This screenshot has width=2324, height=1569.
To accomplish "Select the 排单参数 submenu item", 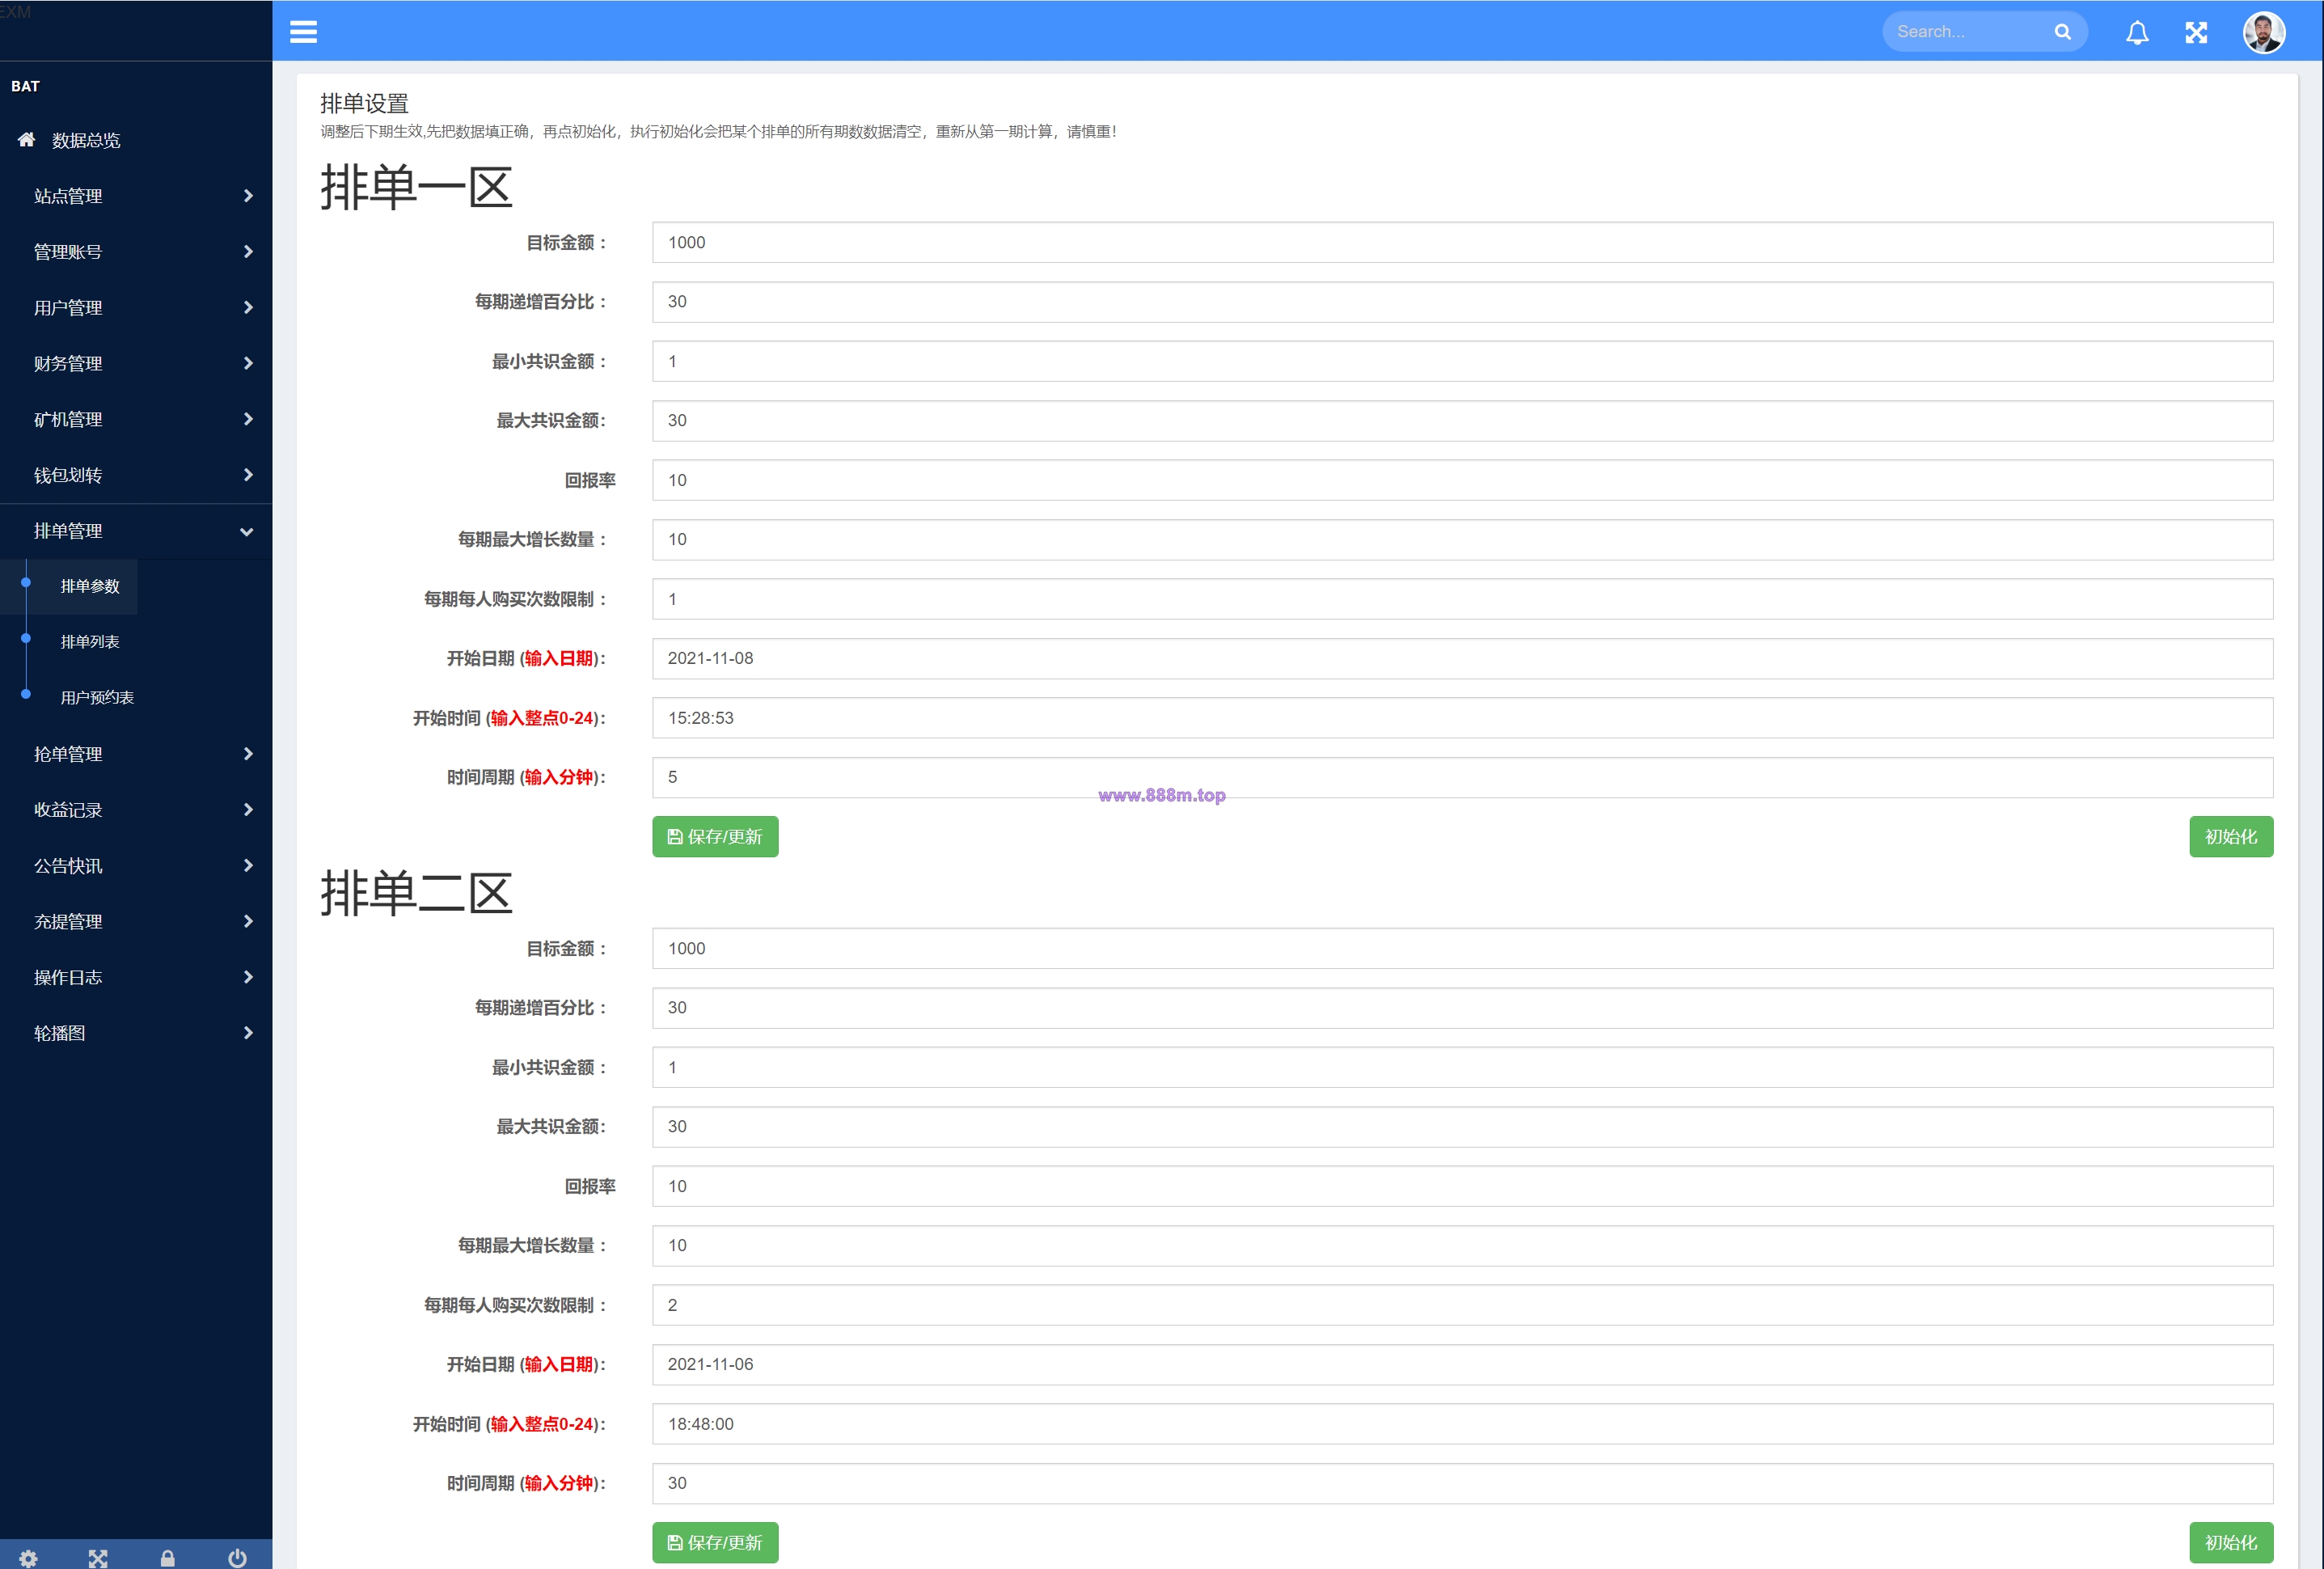I will pyautogui.click(x=90, y=586).
